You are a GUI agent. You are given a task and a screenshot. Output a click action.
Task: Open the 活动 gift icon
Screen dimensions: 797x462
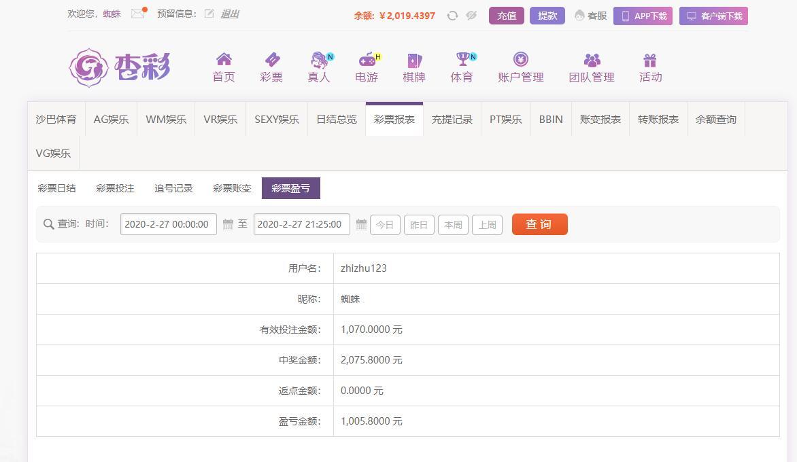(650, 60)
